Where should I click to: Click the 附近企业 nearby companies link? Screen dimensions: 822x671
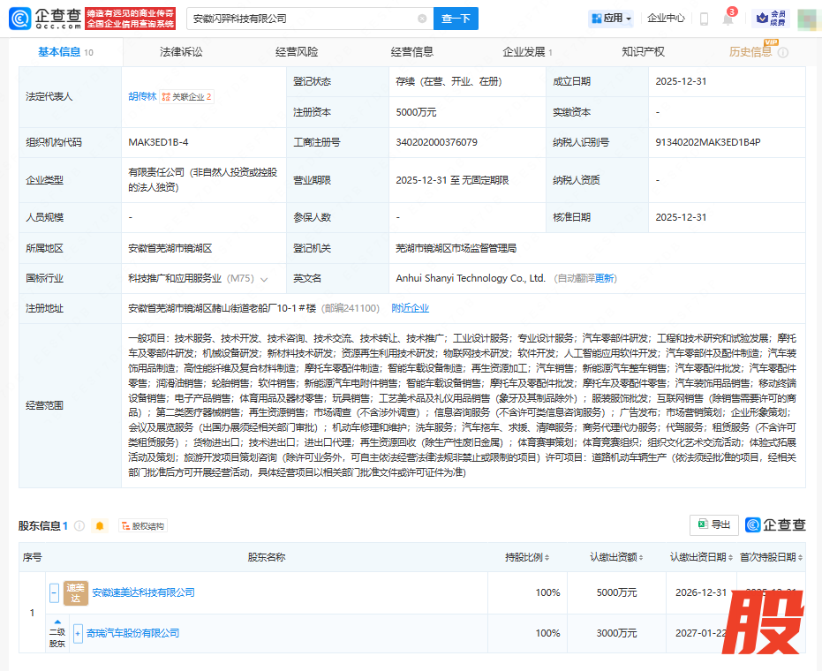(x=410, y=308)
